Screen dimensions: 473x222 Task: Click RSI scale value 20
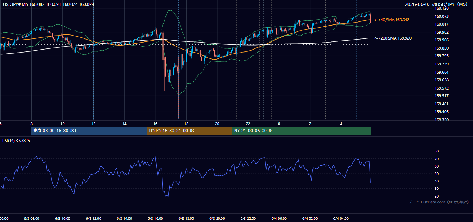[436, 196]
